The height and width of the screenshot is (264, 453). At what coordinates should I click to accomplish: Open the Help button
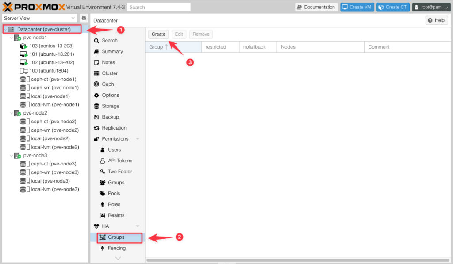pyautogui.click(x=437, y=20)
